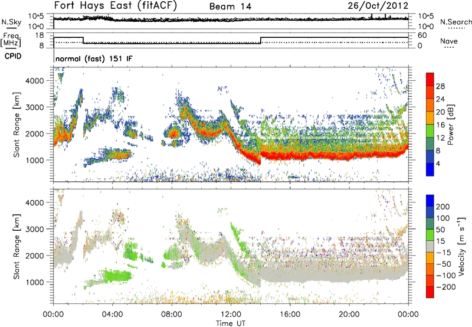Click '3000' on the power panel range axis
This screenshot has height=327, width=472.
(34, 107)
